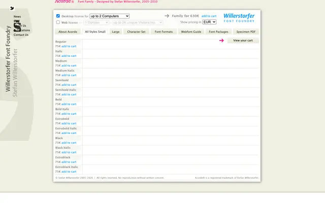Open the unique Visitors/mo. dropdown

[x=138, y=22]
